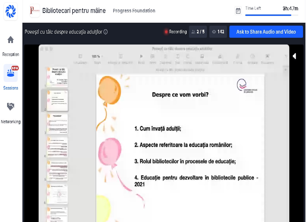Click the Progress Foundation organizer name
Viewport: 306px width, 222px height.
(x=134, y=11)
